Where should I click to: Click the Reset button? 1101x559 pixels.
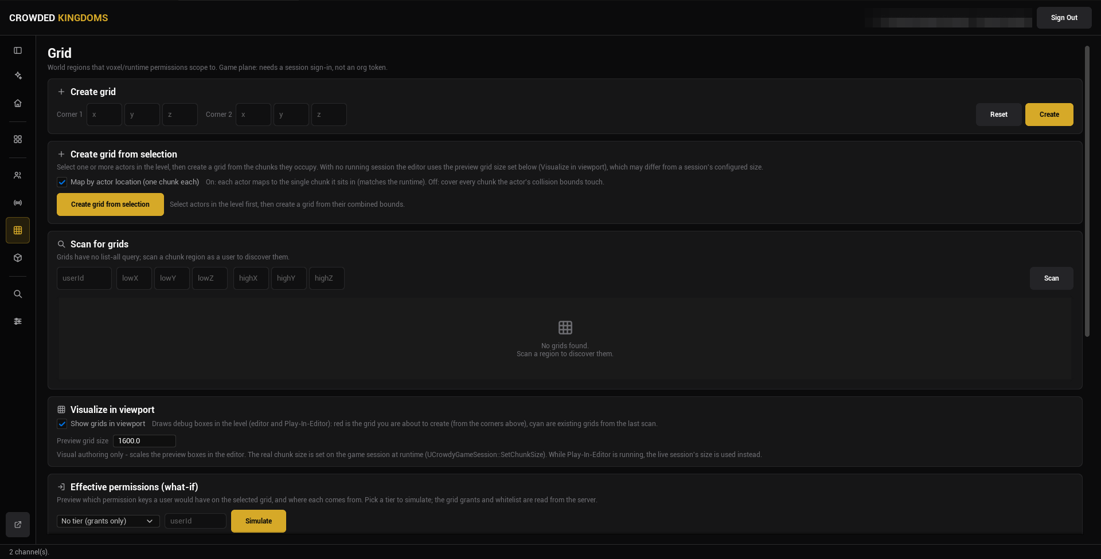coord(998,115)
